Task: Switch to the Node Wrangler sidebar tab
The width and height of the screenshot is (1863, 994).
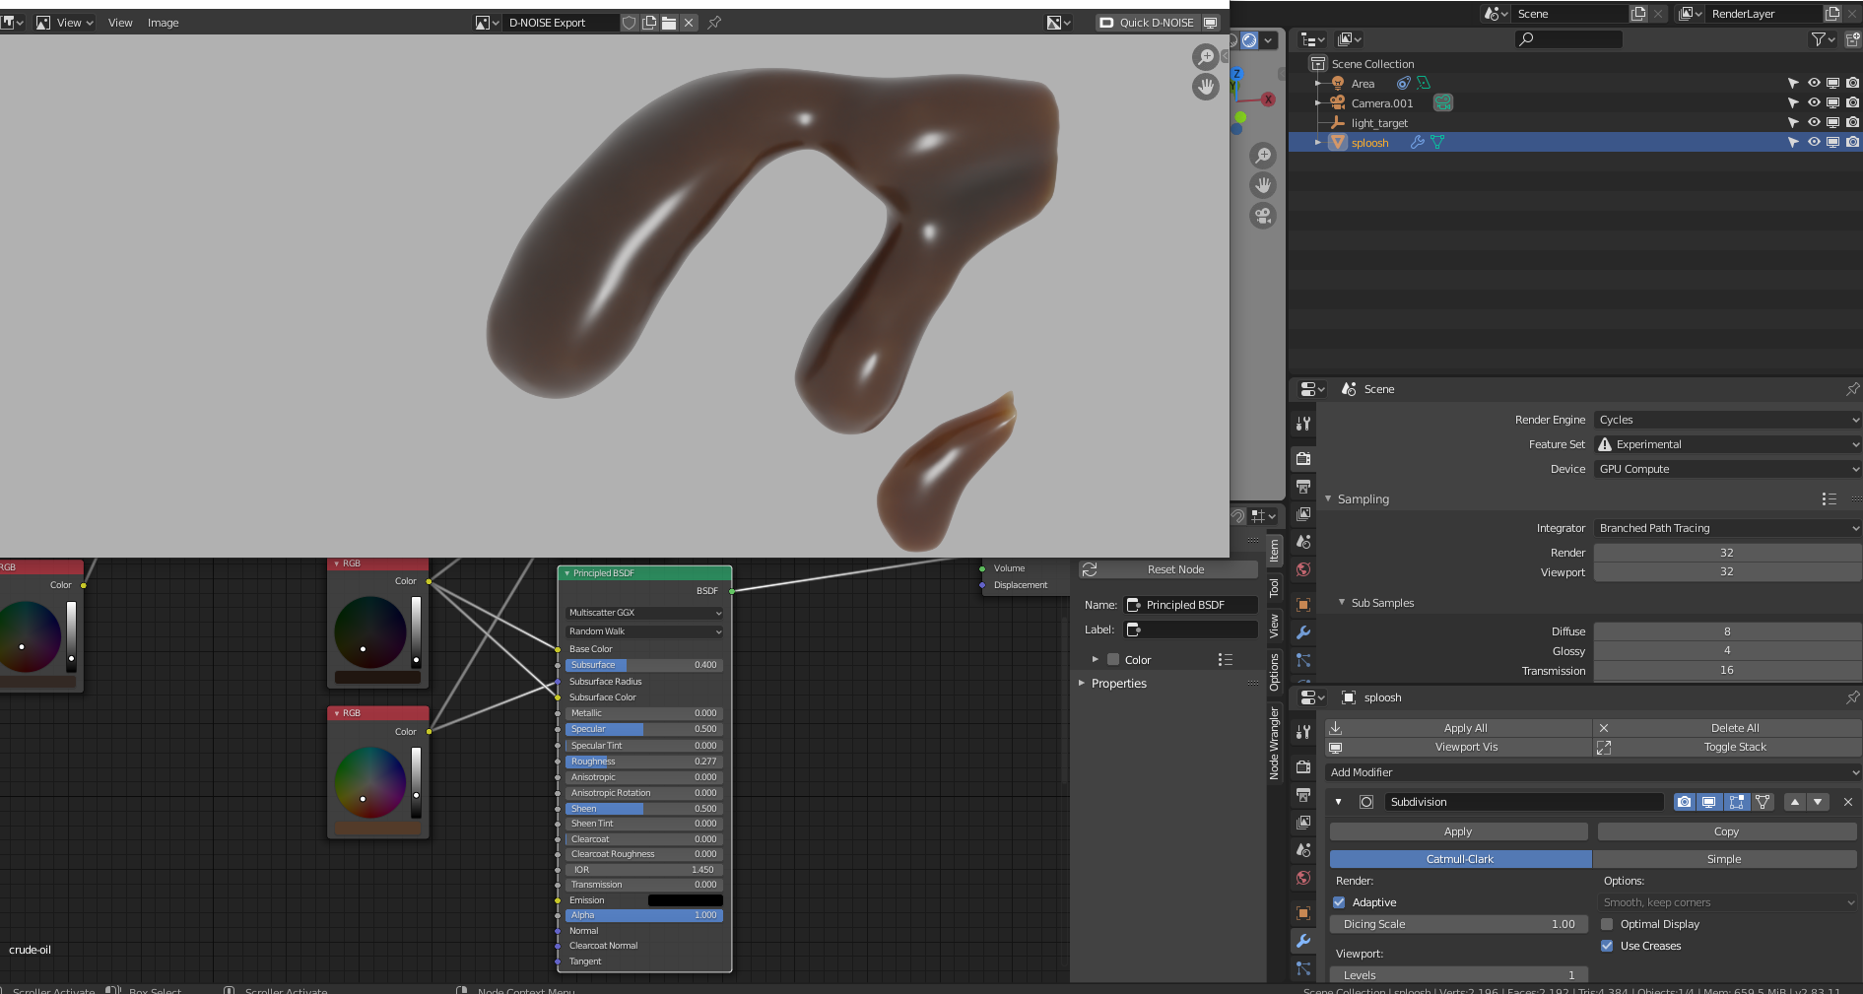Action: (1274, 743)
